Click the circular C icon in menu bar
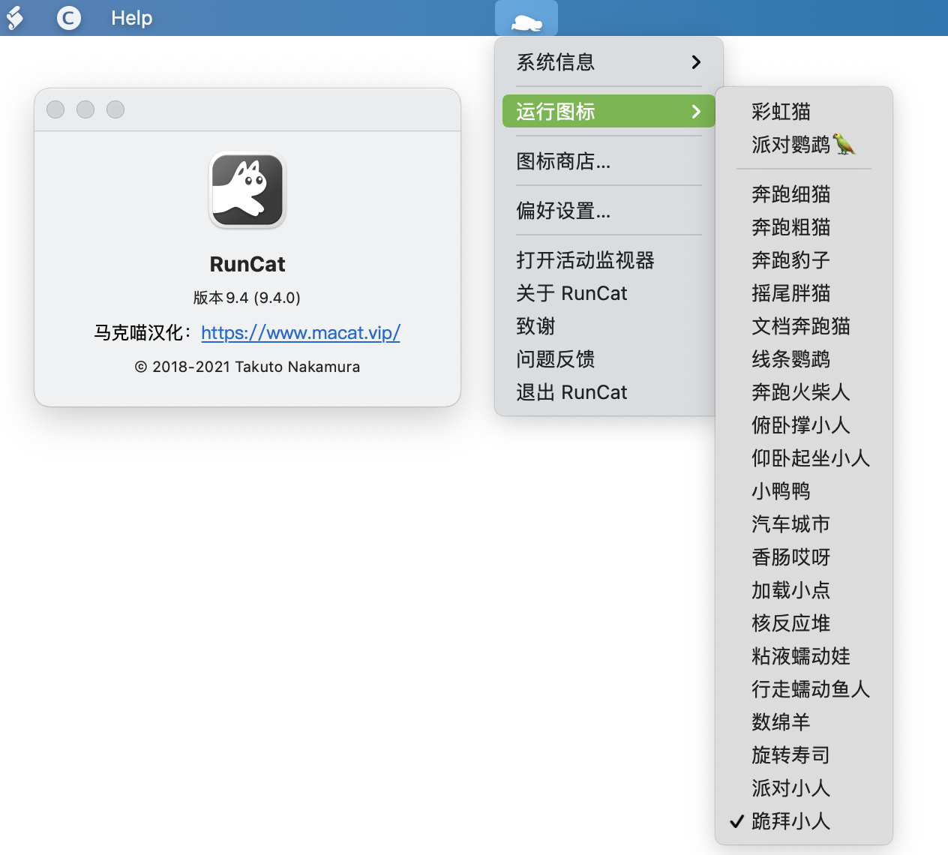The image size is (948, 855). 69,18
